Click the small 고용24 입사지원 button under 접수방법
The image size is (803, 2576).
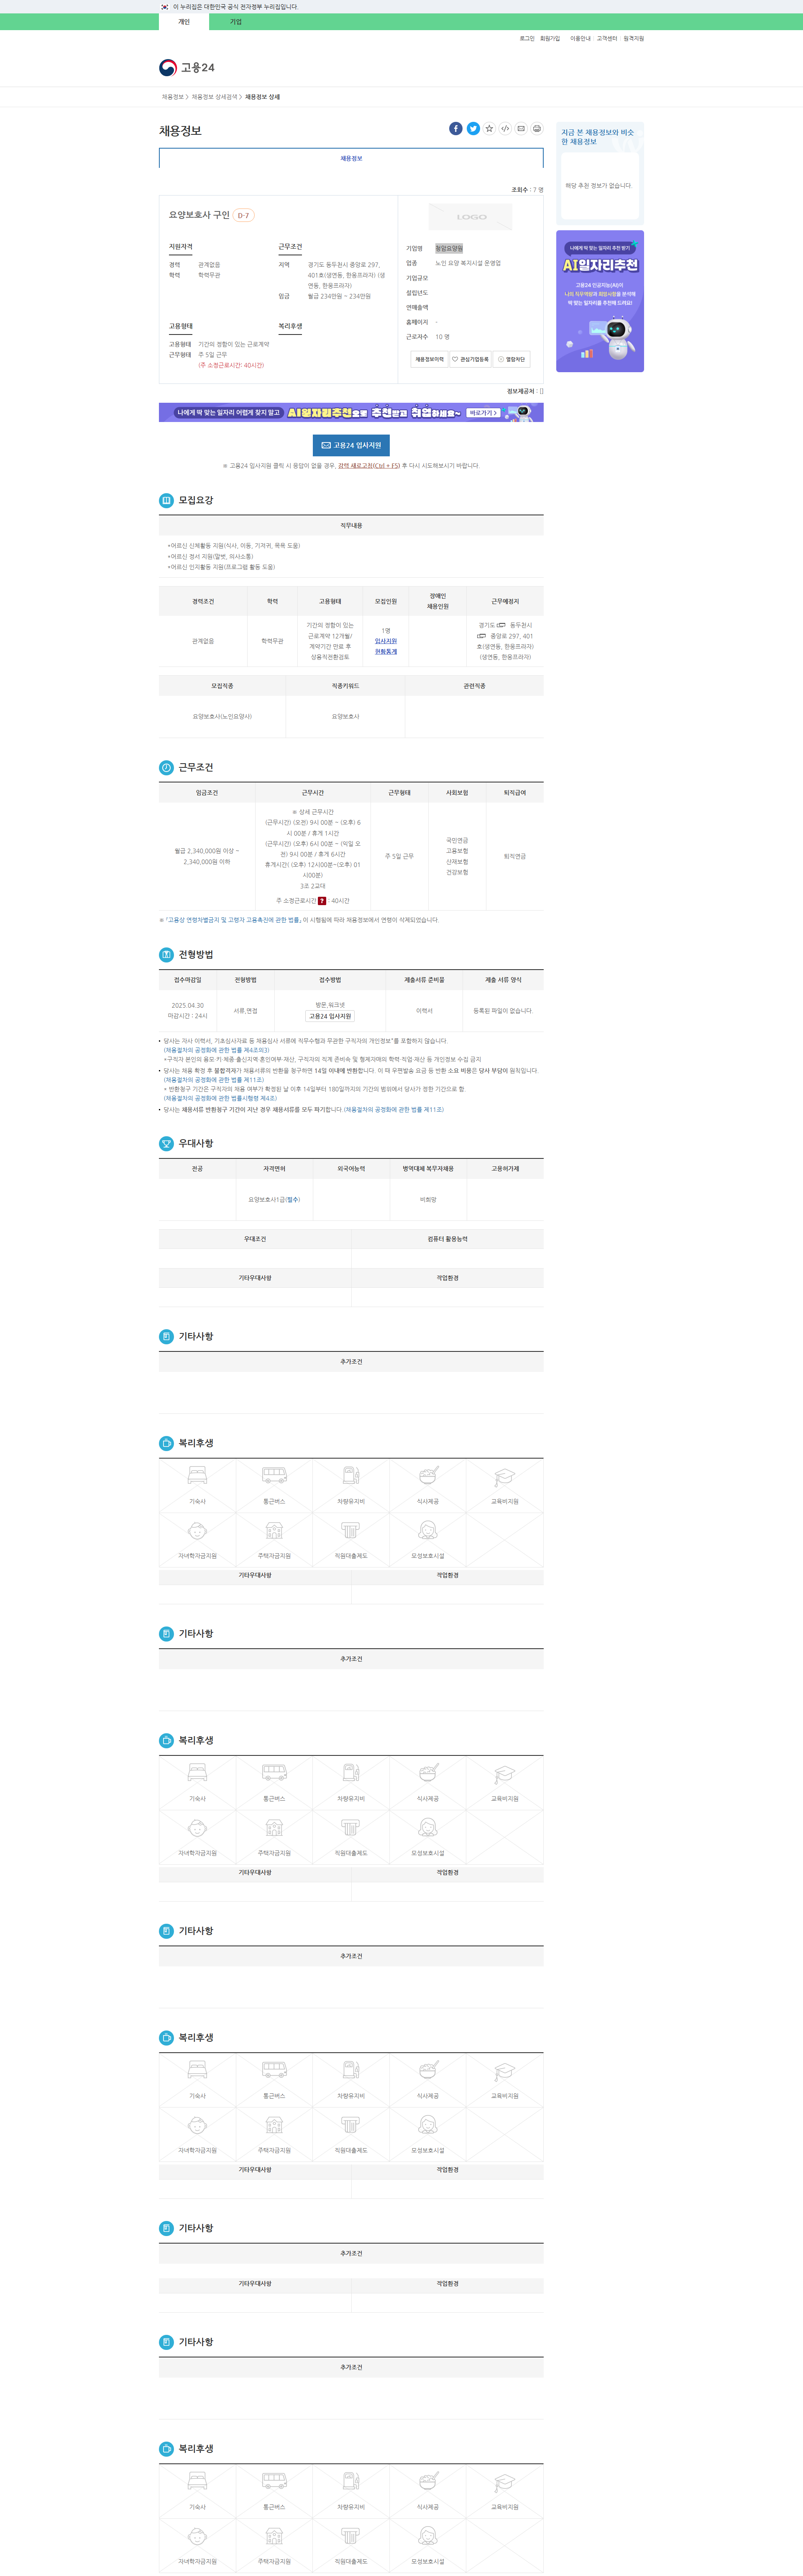[x=330, y=1016]
